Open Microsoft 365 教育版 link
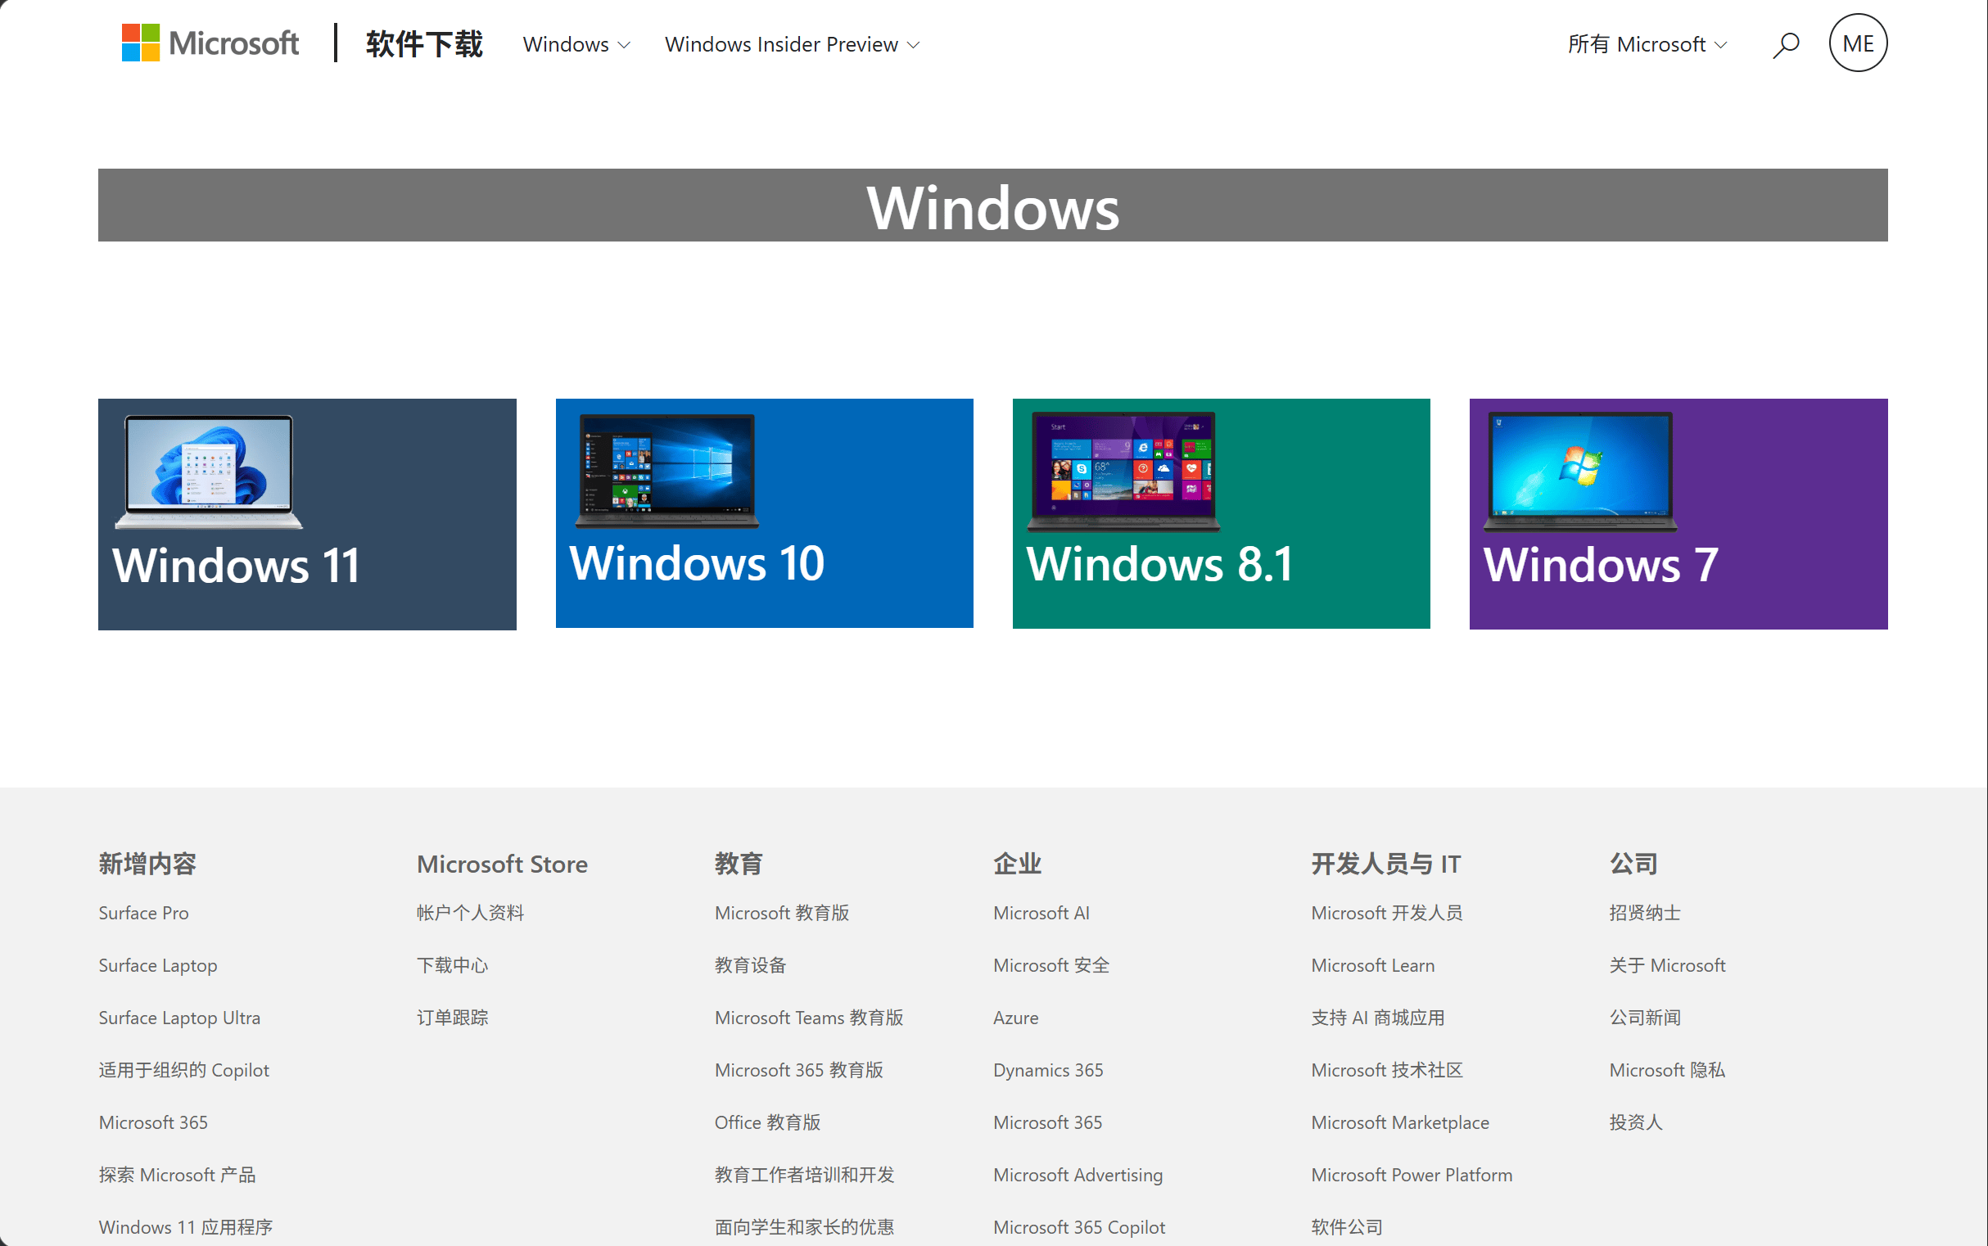This screenshot has height=1246, width=1988. click(798, 1070)
